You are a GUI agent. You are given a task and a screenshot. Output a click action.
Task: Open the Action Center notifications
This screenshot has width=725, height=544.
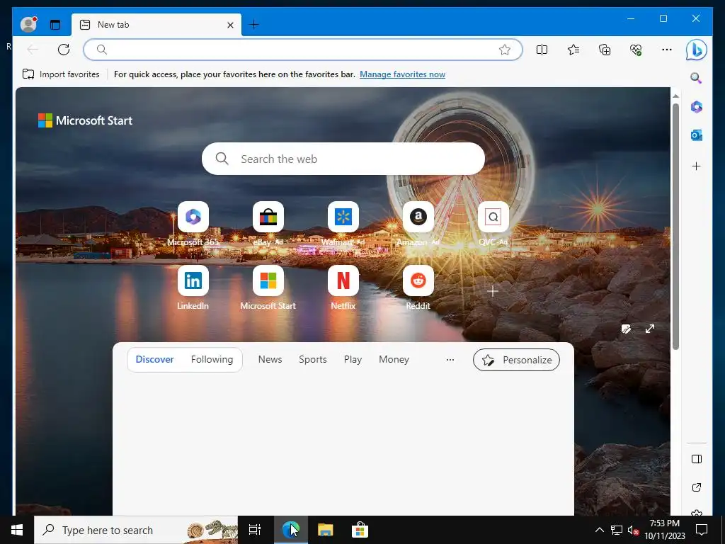tap(702, 530)
